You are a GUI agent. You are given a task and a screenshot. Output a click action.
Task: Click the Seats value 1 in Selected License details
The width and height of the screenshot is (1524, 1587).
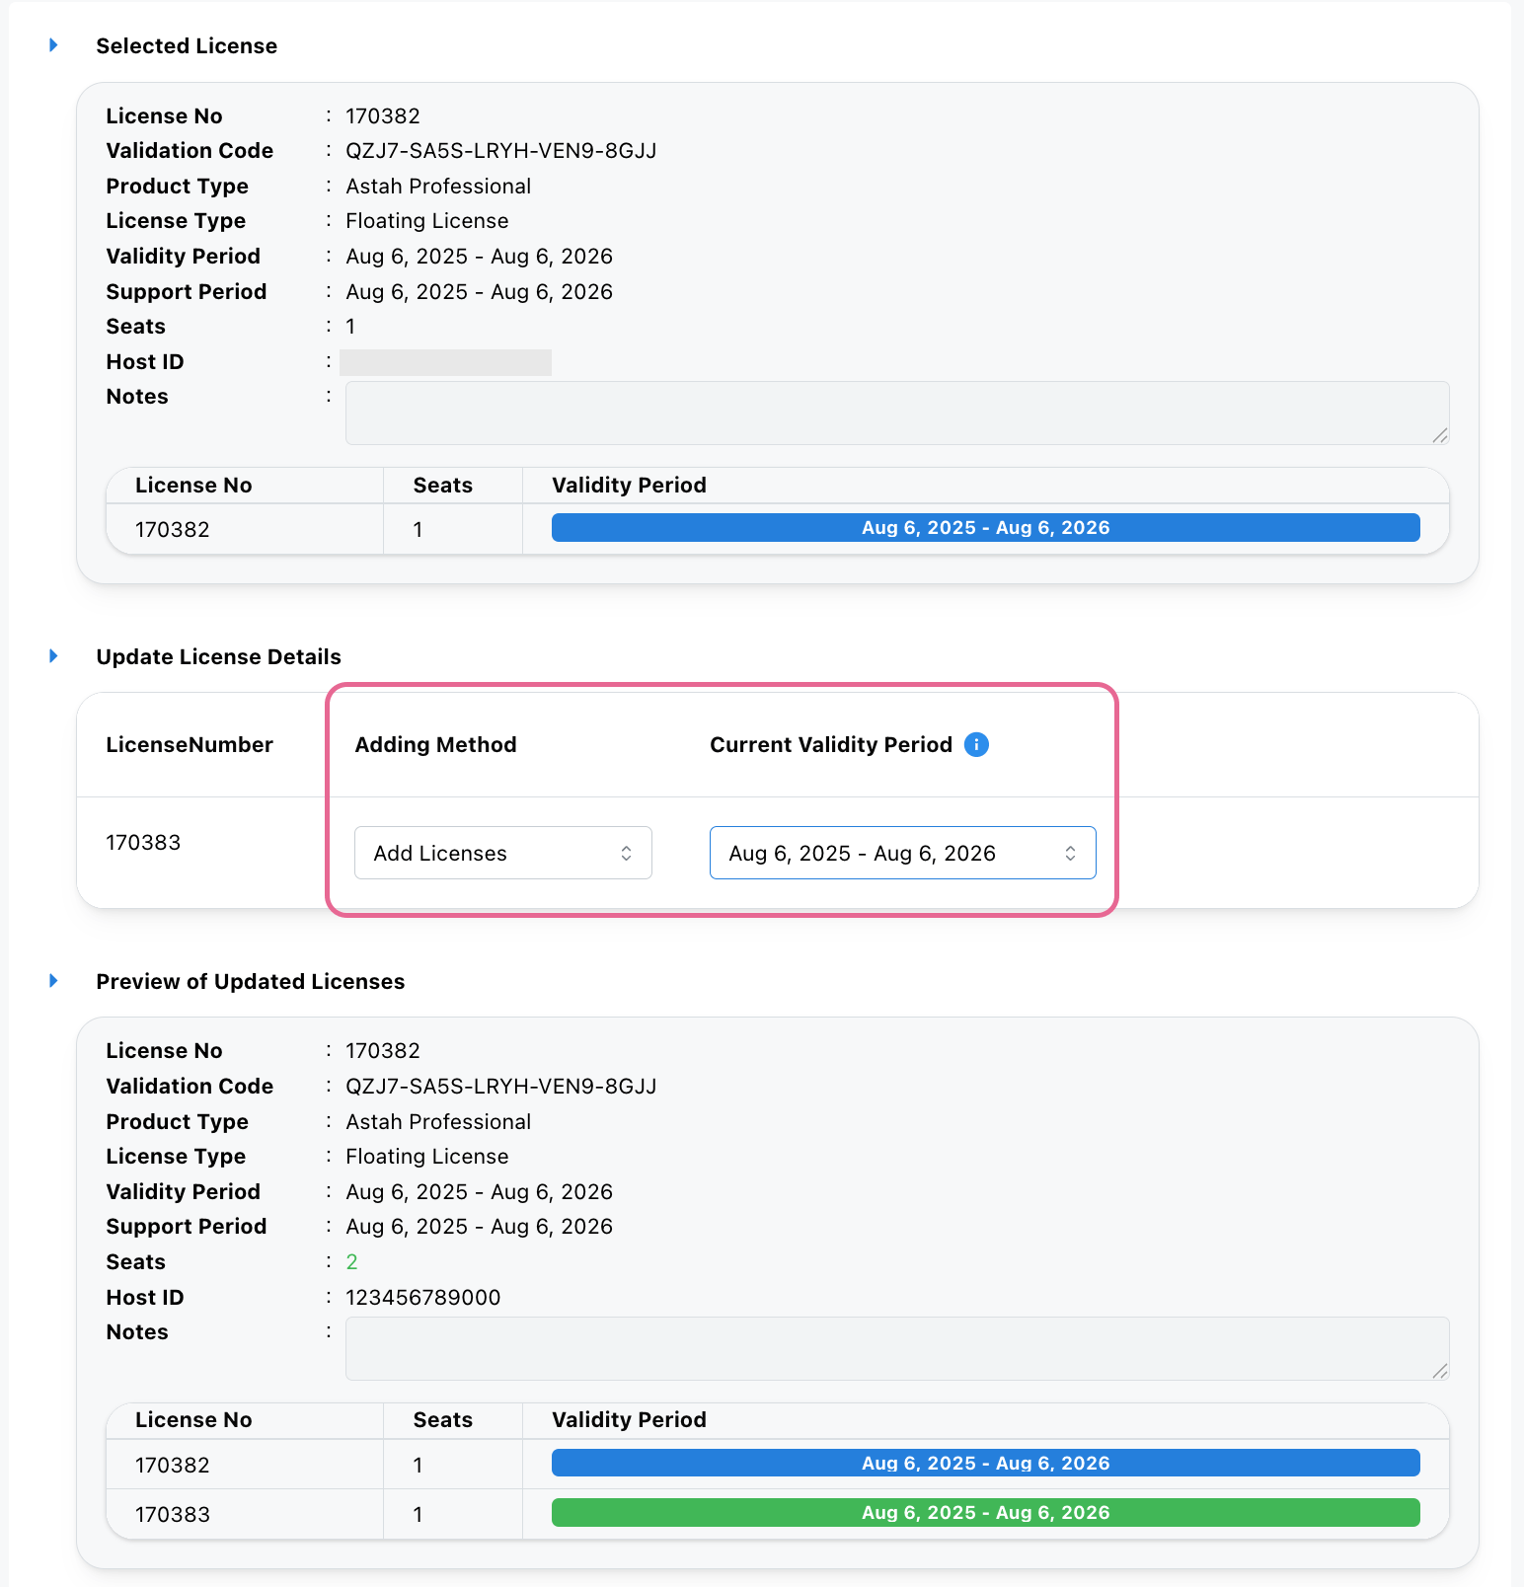(350, 327)
